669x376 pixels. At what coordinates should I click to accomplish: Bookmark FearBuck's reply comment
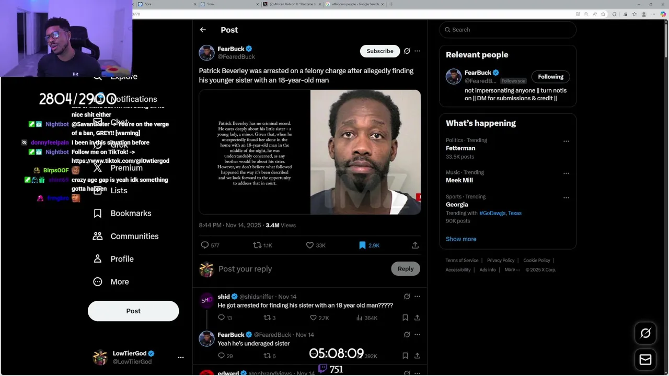click(405, 356)
